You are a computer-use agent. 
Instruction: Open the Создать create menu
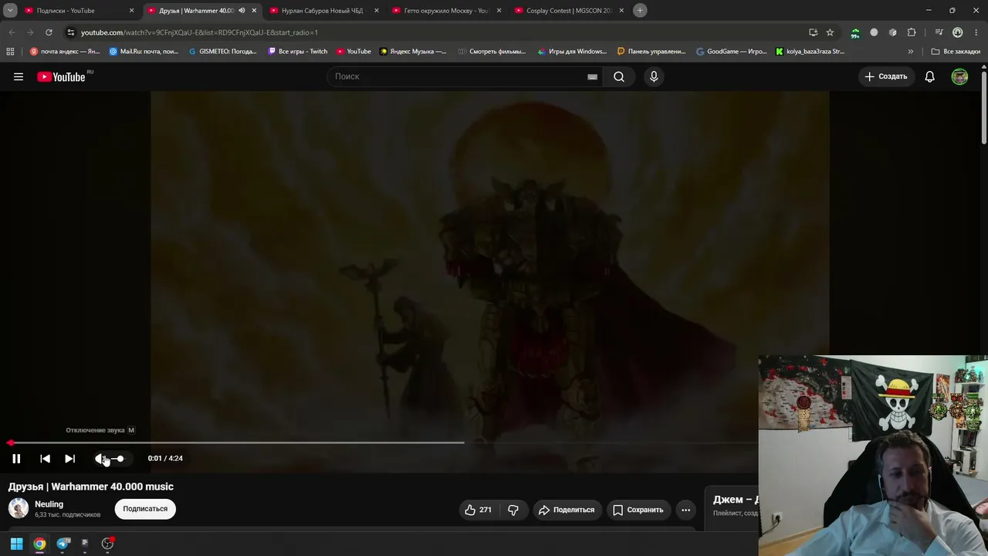tap(886, 76)
